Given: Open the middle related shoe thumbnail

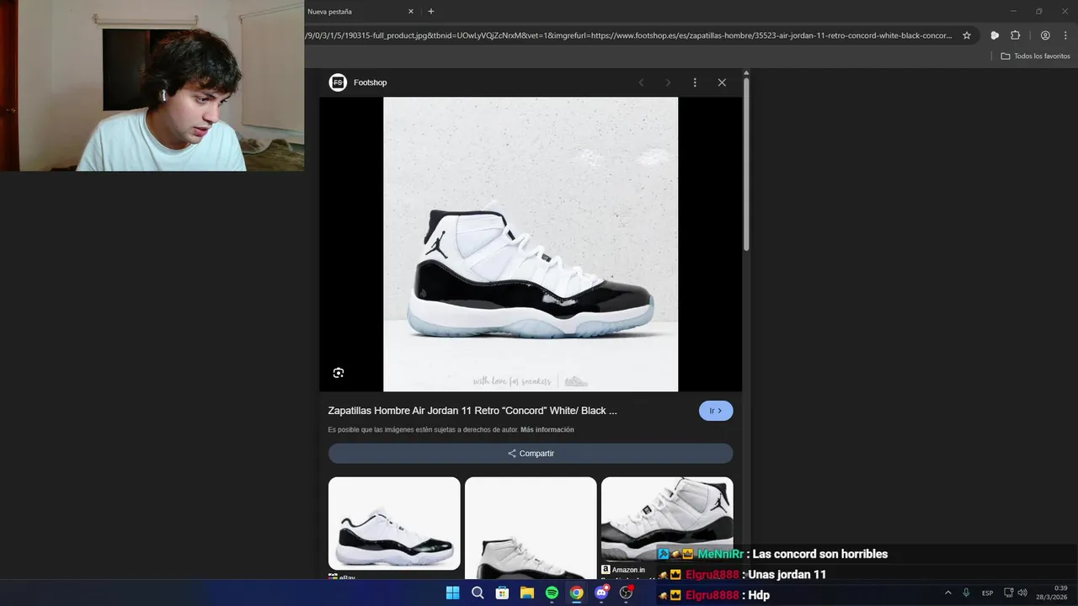Looking at the screenshot, I should (531, 528).
